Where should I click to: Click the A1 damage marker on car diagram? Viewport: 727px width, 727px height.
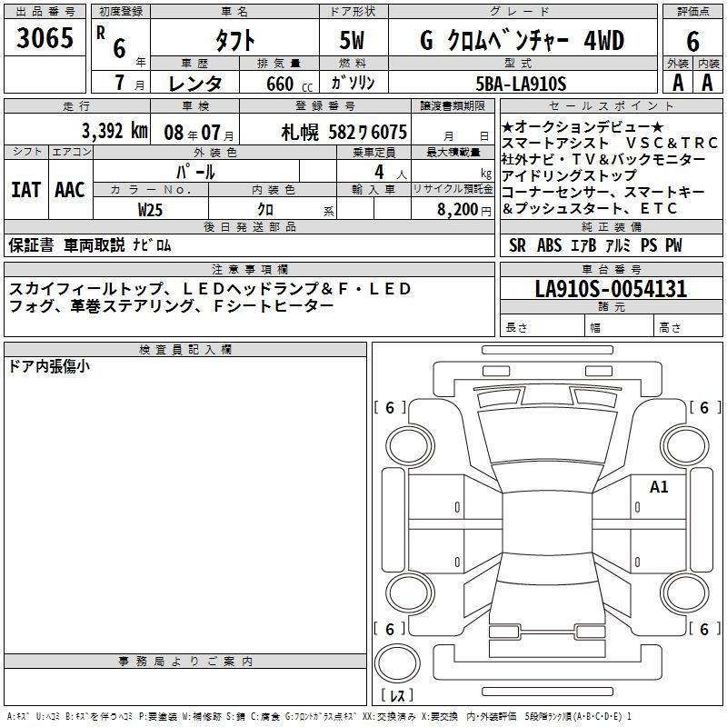(x=659, y=487)
